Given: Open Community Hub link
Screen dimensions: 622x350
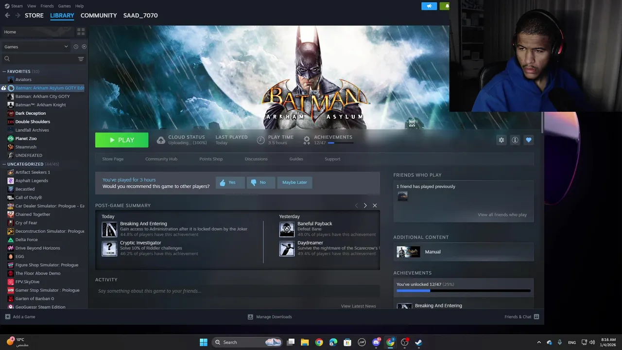Looking at the screenshot, I should click(161, 159).
